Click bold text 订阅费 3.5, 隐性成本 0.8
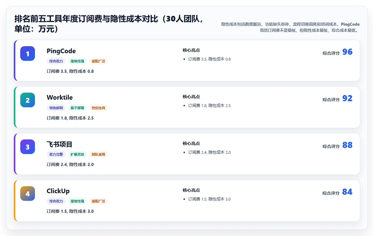This screenshot has width=374, height=236. pos(70,71)
